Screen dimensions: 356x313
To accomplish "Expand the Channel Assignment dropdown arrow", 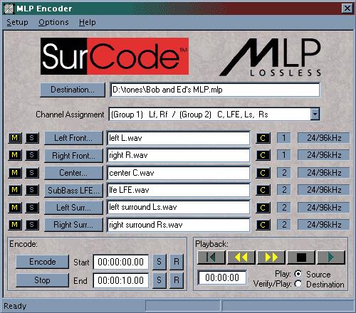I will (315, 115).
